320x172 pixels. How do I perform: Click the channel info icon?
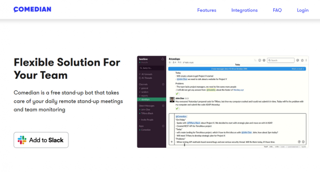259,60
